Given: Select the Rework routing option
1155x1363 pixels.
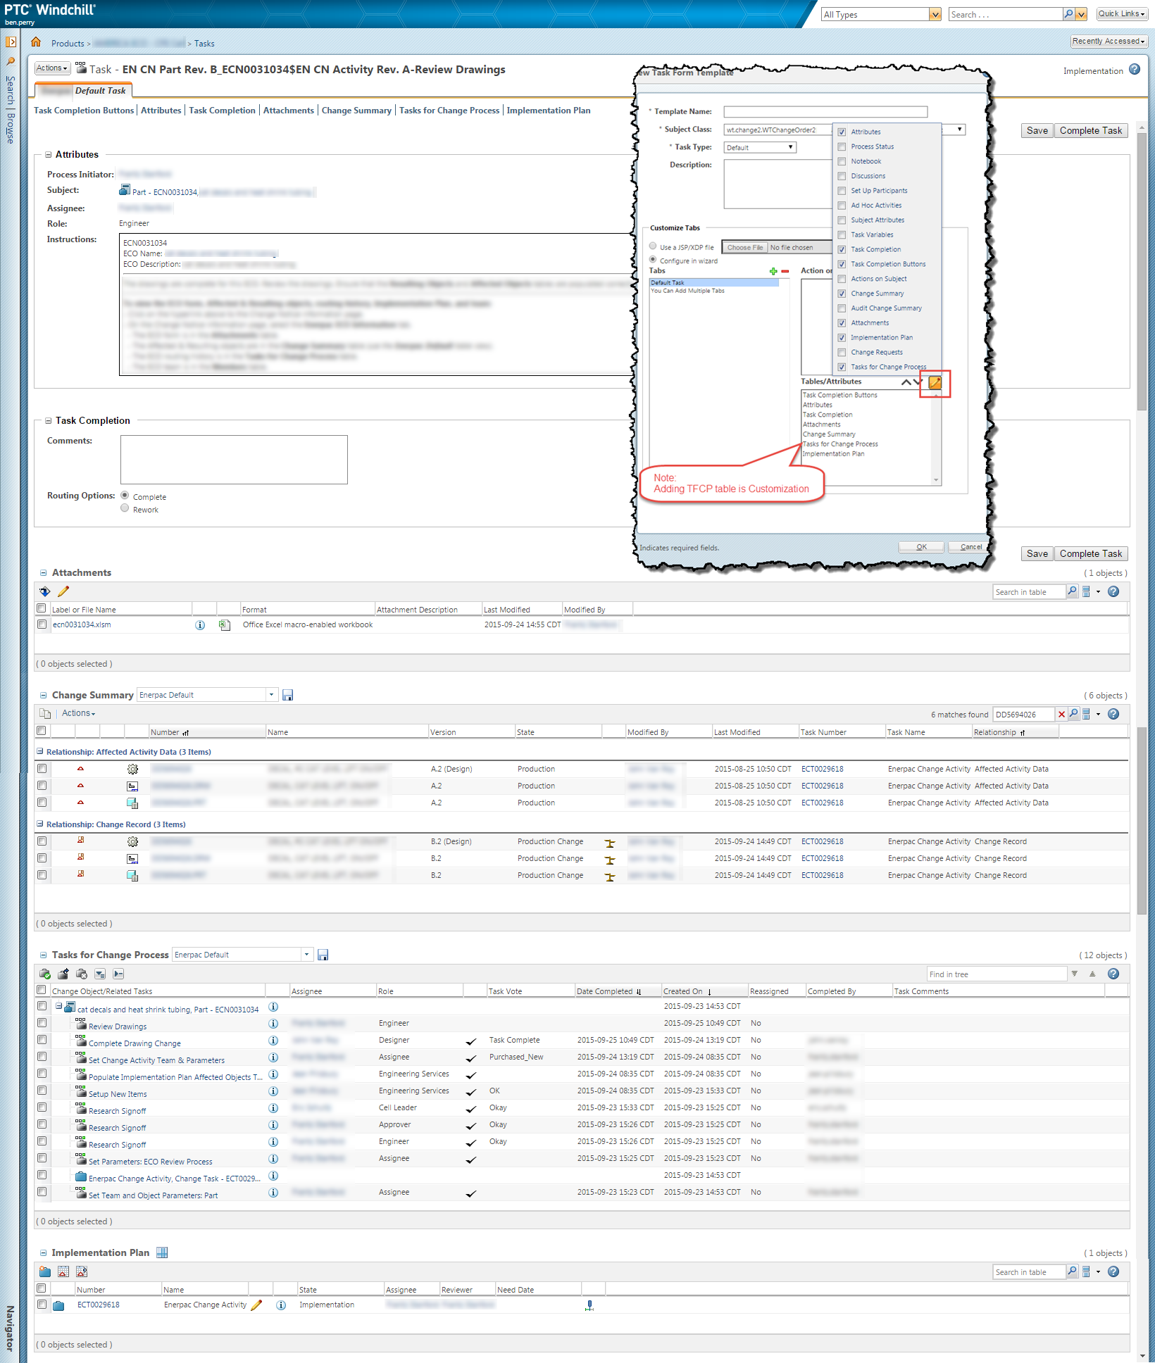Looking at the screenshot, I should 125,508.
